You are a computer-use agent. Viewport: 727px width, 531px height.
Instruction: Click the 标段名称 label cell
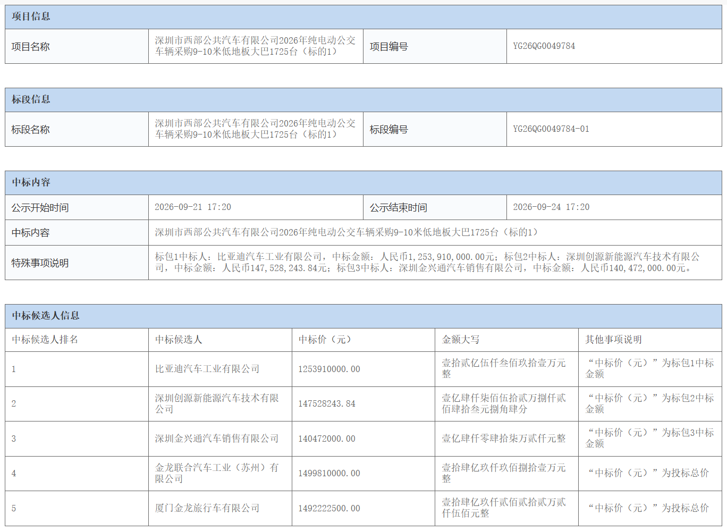[77, 129]
